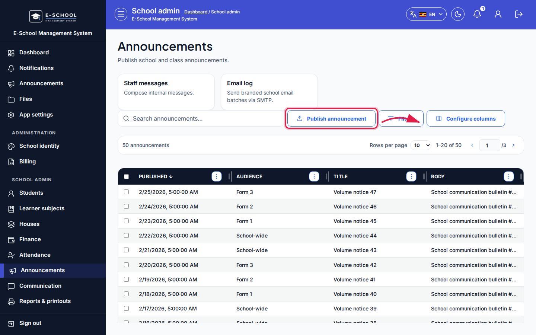Screen dimensions: 536x335
Task: Click the Reports & printouts printer icon
Action: click(11, 302)
